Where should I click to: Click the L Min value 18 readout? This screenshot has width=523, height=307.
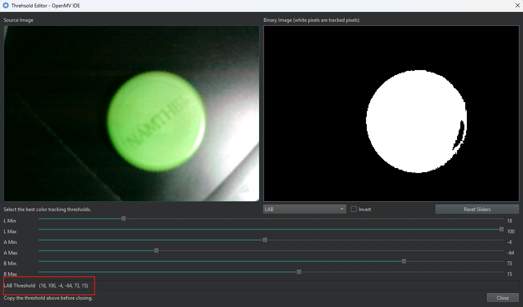point(509,221)
